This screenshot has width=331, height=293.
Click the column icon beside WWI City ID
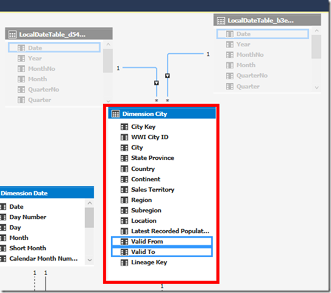[124, 137]
